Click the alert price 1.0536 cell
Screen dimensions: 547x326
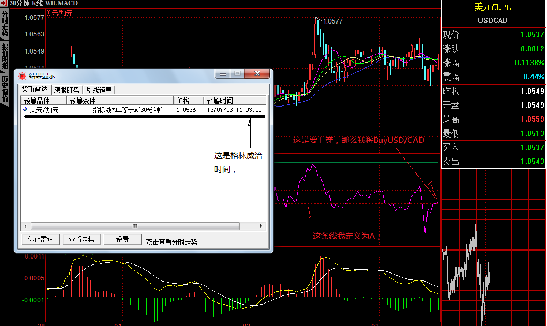click(186, 110)
